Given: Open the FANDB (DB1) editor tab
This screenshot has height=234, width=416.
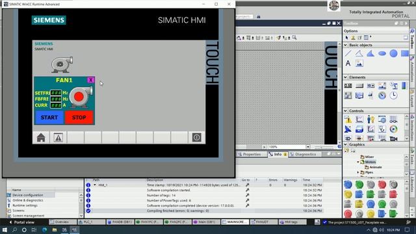Looking at the screenshot, I should pos(120,222).
